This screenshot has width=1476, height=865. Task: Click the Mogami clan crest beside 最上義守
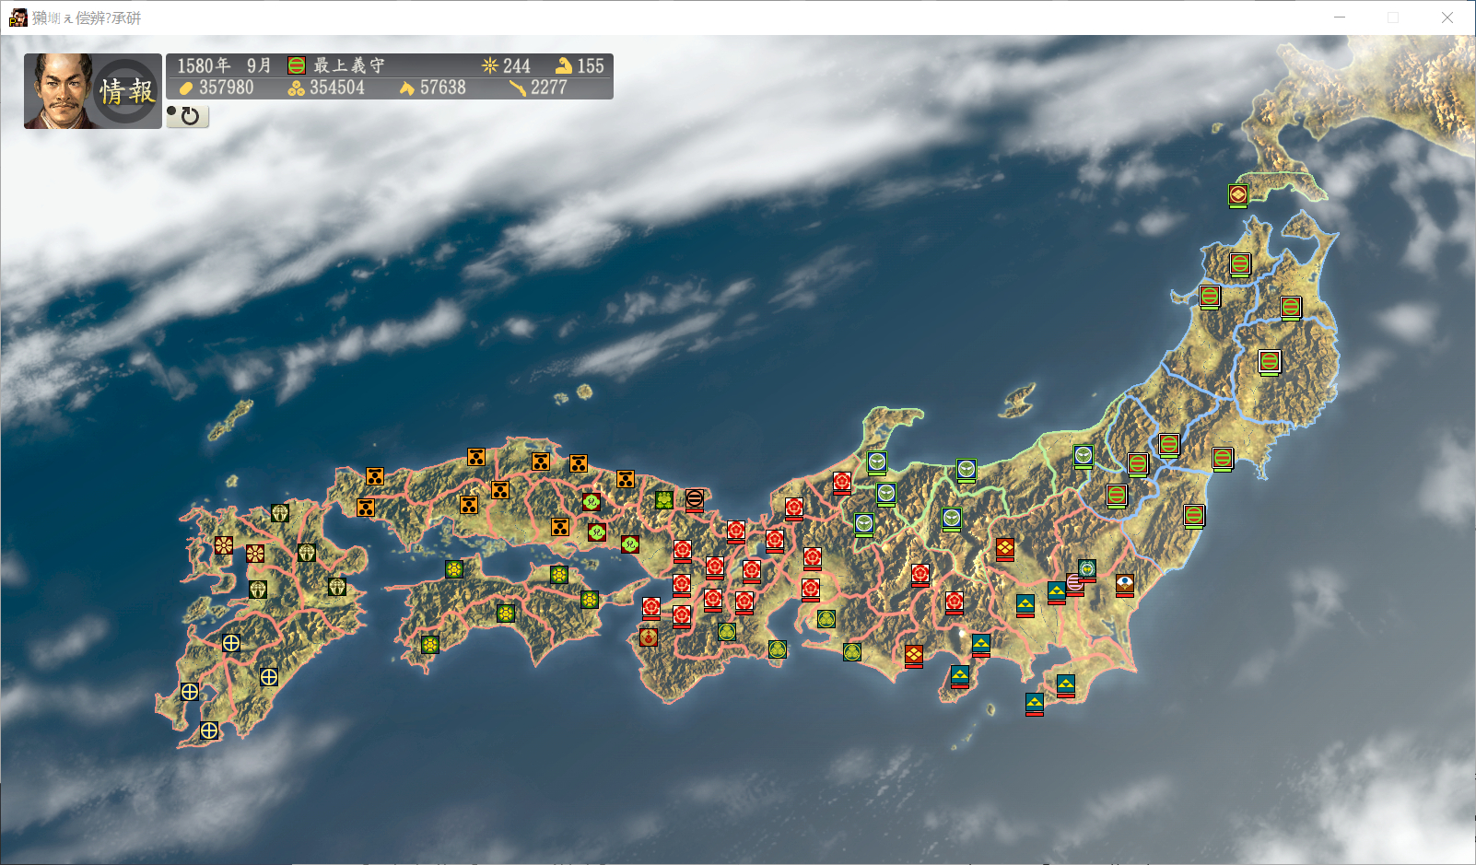click(297, 65)
